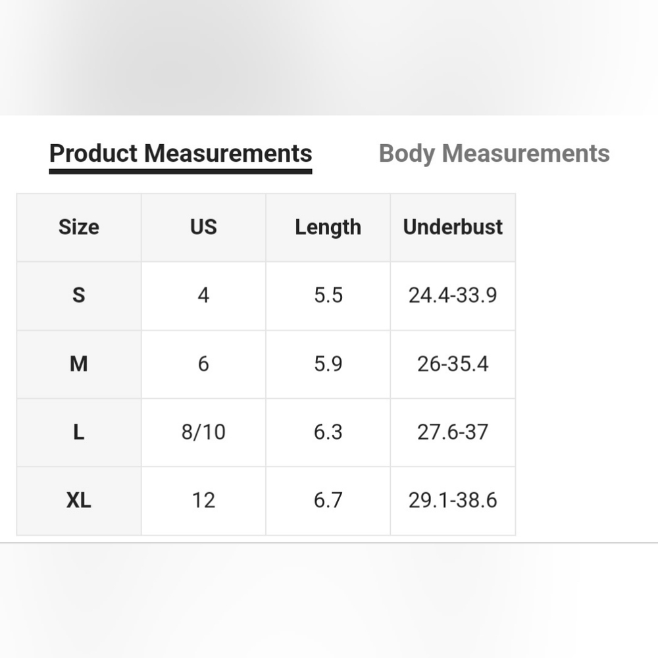Click the Size column header

(x=79, y=227)
